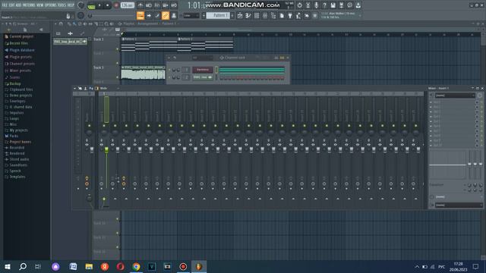
Task: Click the download arrow icon in top toolbar
Action: coord(358,5)
